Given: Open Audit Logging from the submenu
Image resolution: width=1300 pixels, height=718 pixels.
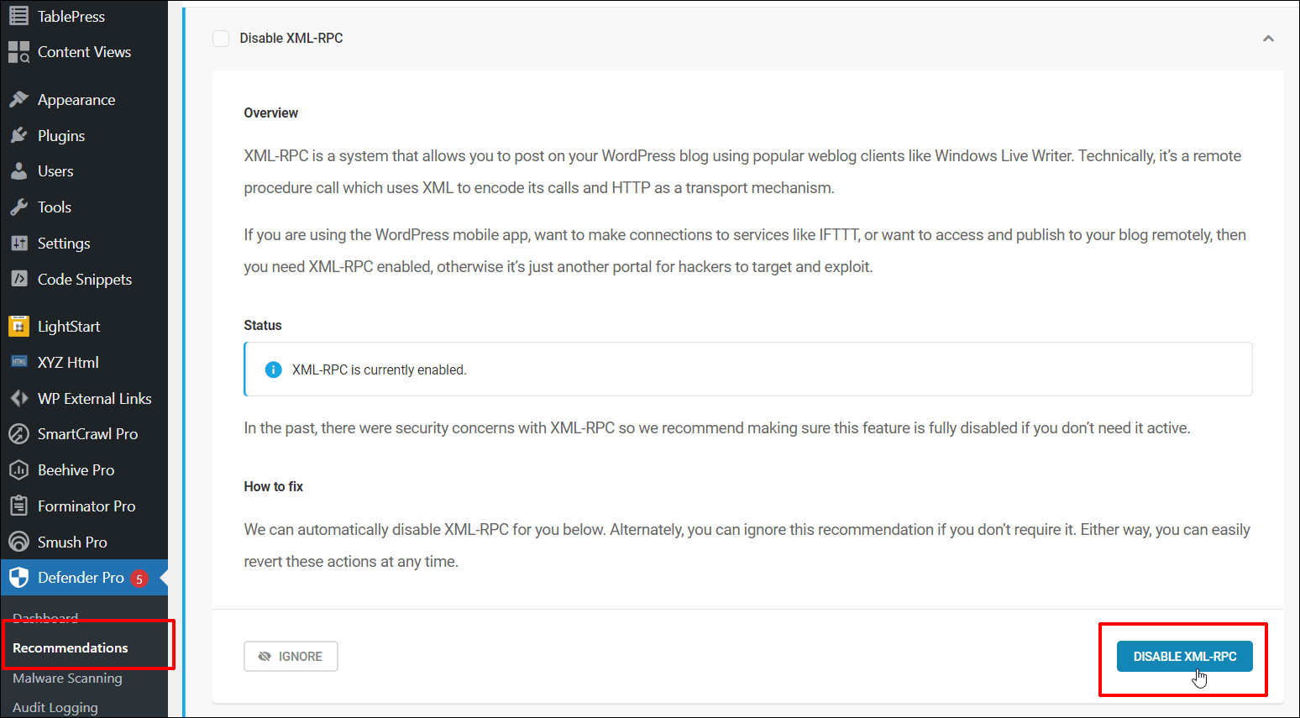Looking at the screenshot, I should pyautogui.click(x=55, y=706).
